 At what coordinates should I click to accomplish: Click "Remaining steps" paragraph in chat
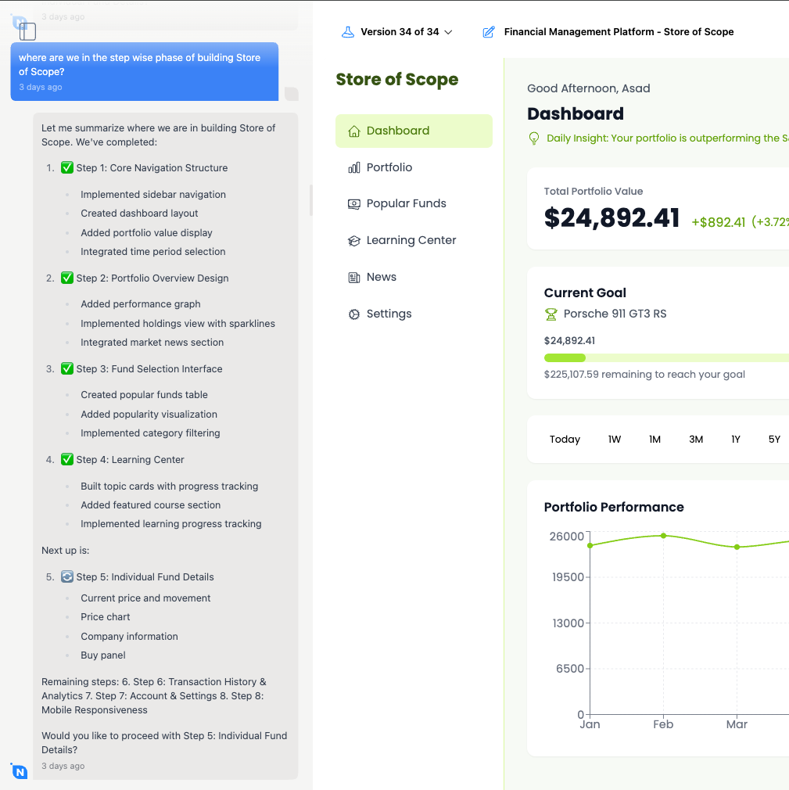[154, 696]
